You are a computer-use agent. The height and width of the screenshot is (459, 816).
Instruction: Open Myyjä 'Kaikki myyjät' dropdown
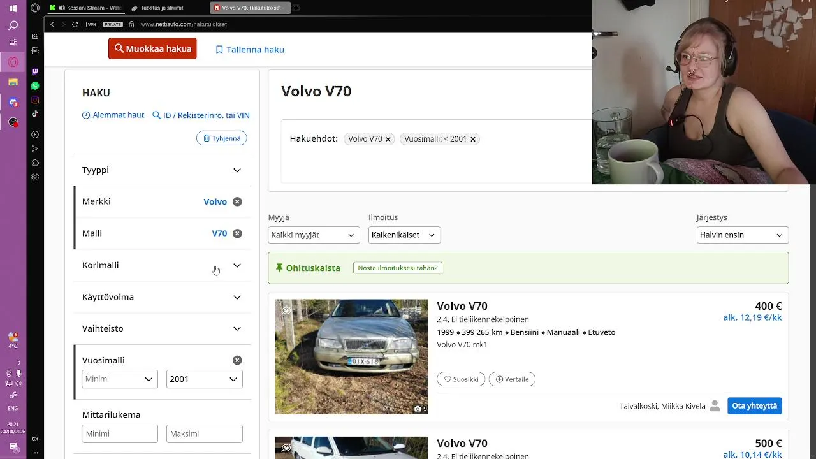click(x=314, y=235)
